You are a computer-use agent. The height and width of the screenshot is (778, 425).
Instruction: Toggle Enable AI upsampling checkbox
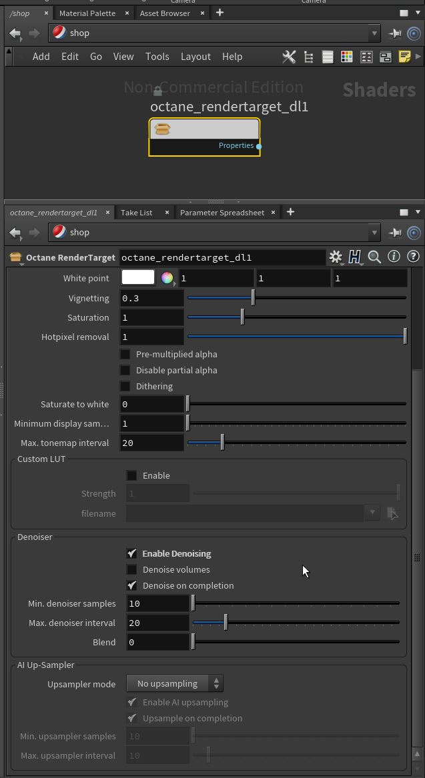tap(131, 702)
